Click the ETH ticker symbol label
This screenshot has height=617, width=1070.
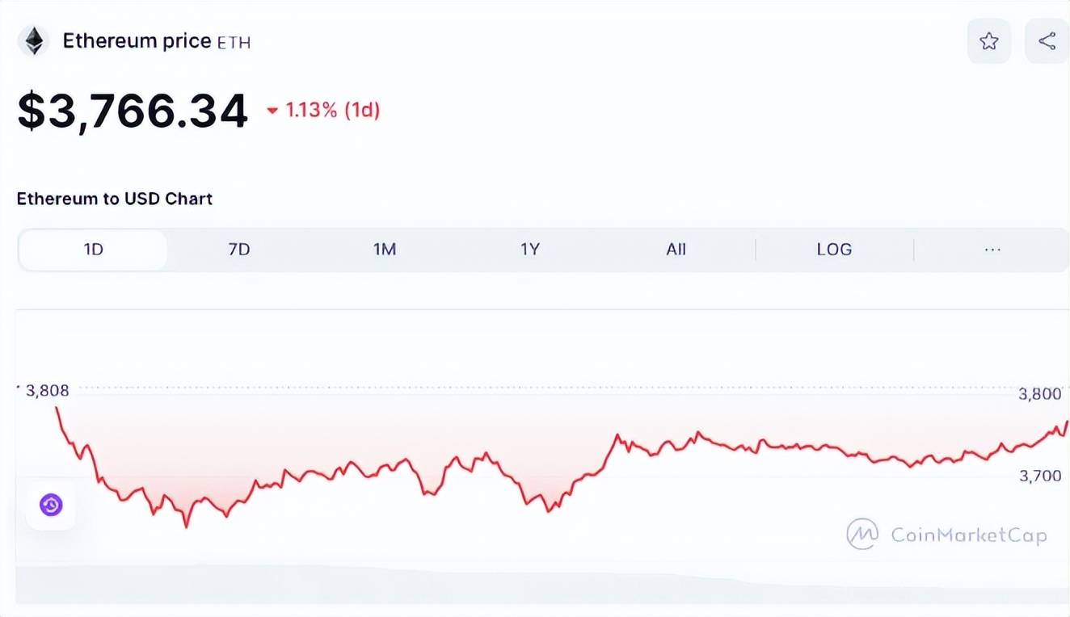234,43
